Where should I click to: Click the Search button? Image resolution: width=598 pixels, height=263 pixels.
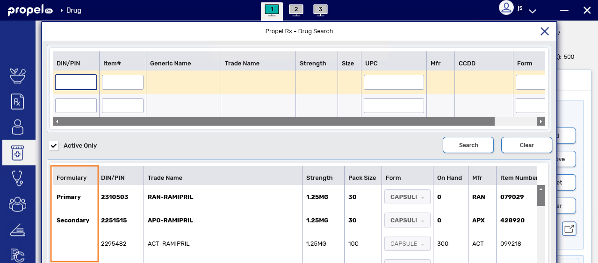[468, 145]
